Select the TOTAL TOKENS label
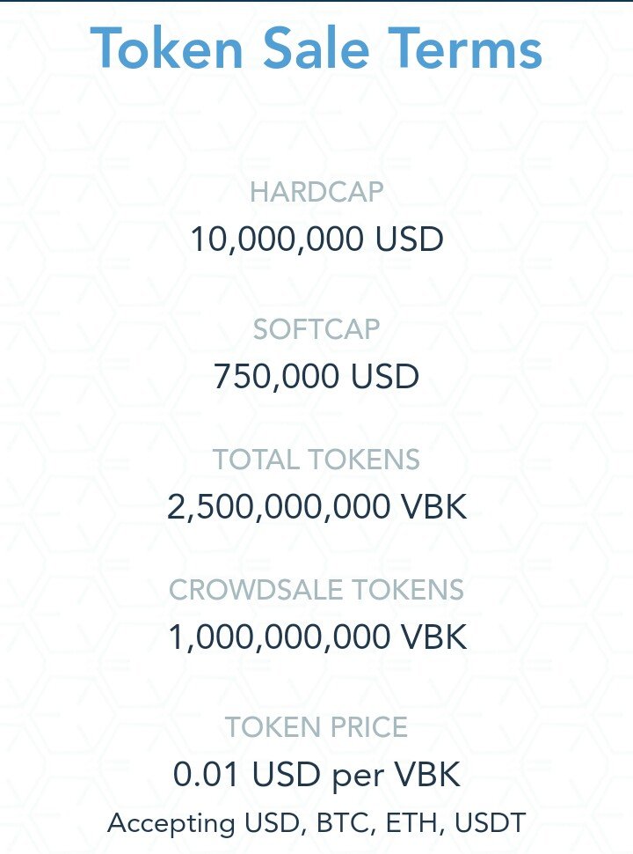The image size is (633, 854). click(316, 459)
